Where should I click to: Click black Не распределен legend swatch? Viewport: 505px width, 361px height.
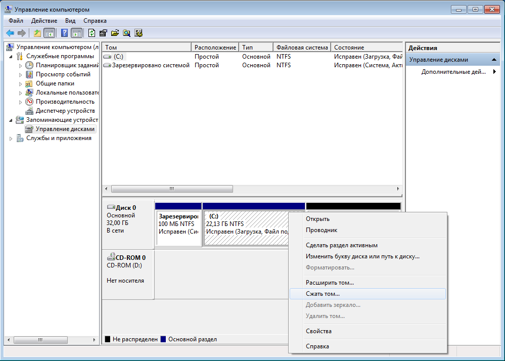[x=108, y=339]
